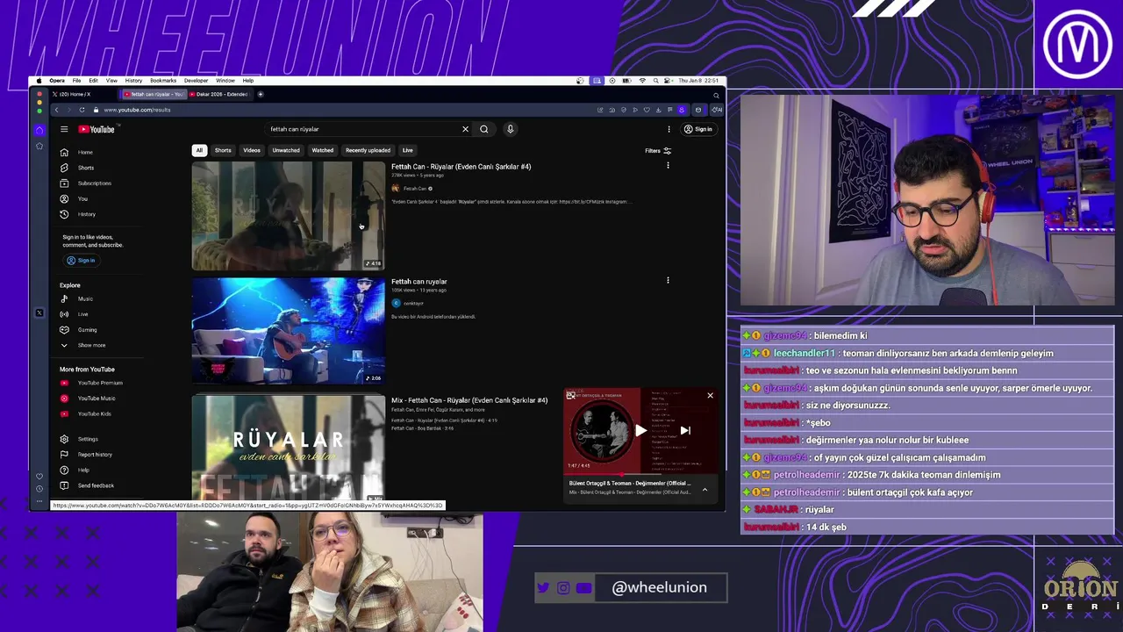
Task: Open Fettah Can - Rüyalar (Evden Canlı Şarkılar #4) title
Action: click(461, 167)
